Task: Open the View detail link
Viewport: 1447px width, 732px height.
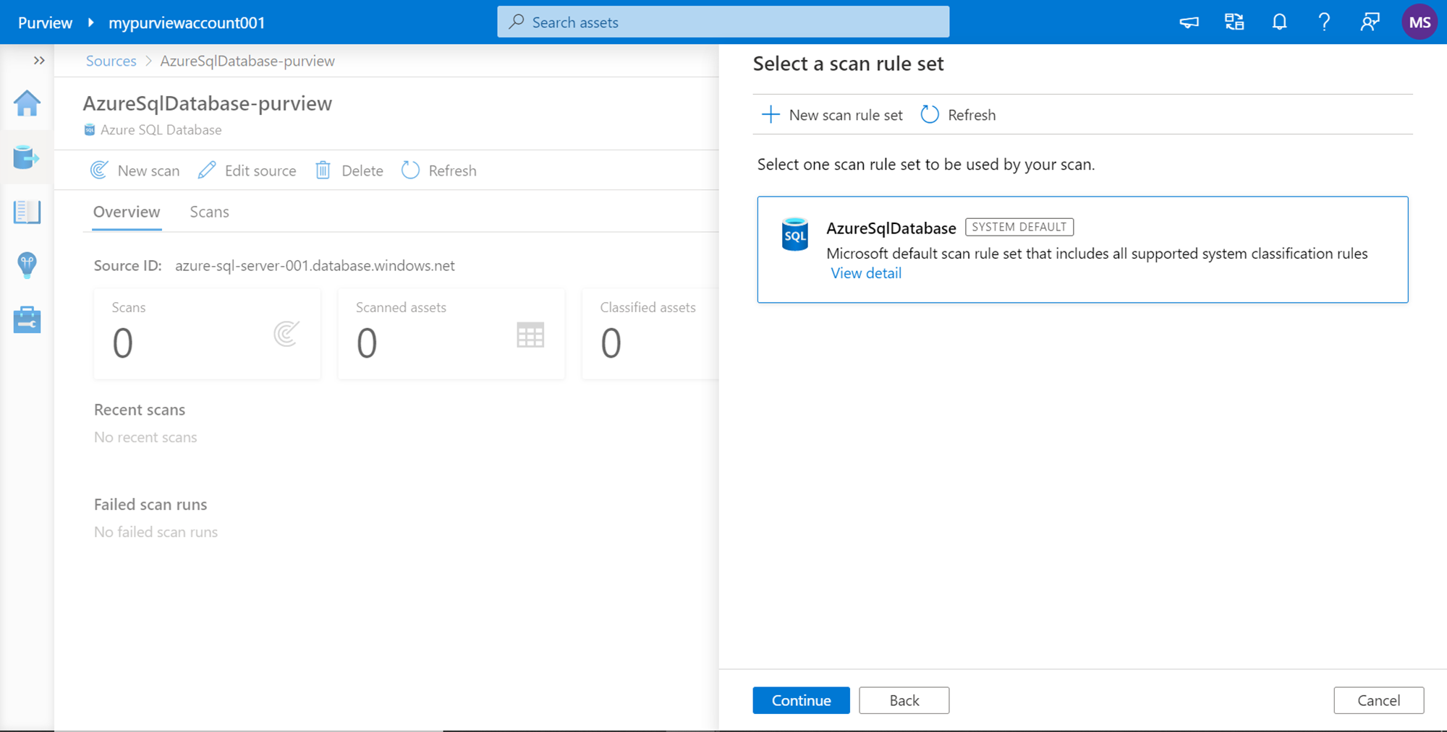Action: coord(866,273)
